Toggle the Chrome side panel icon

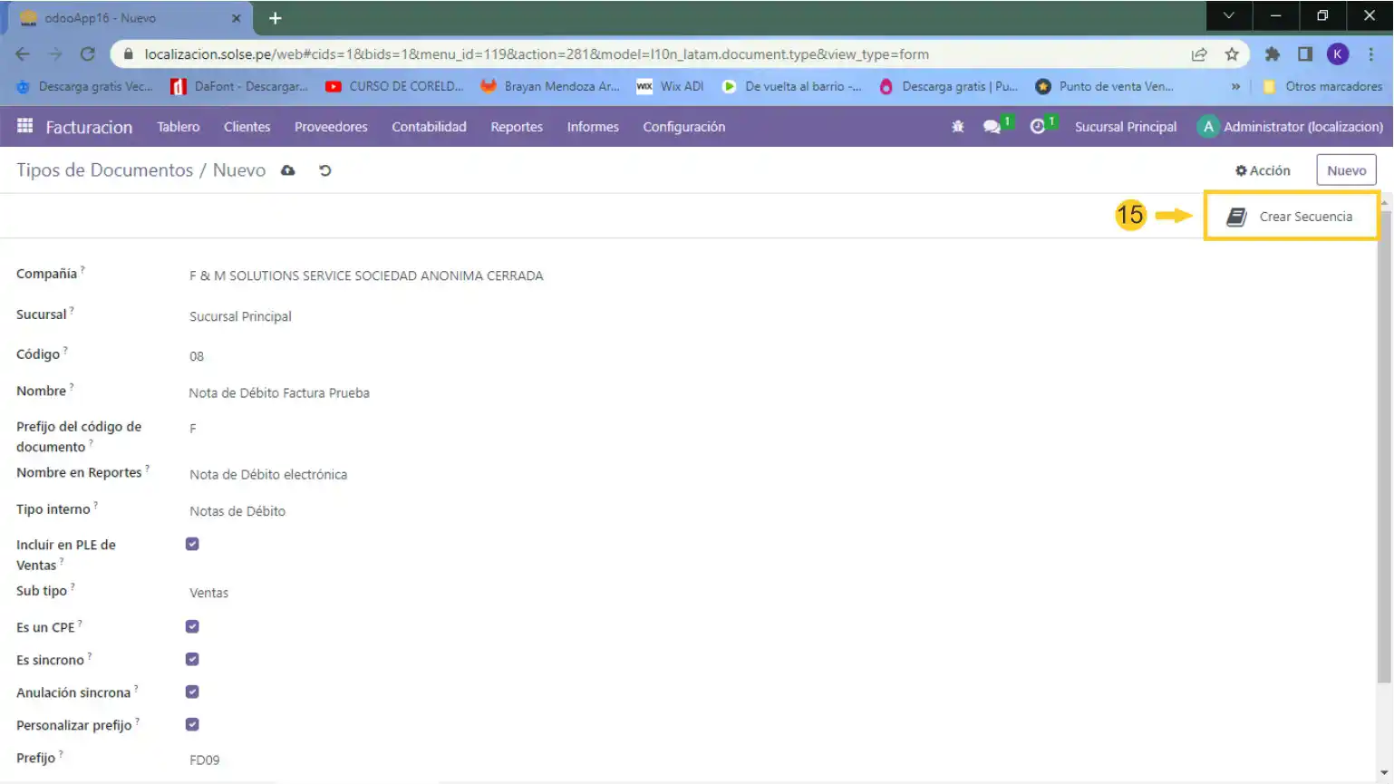(1305, 54)
